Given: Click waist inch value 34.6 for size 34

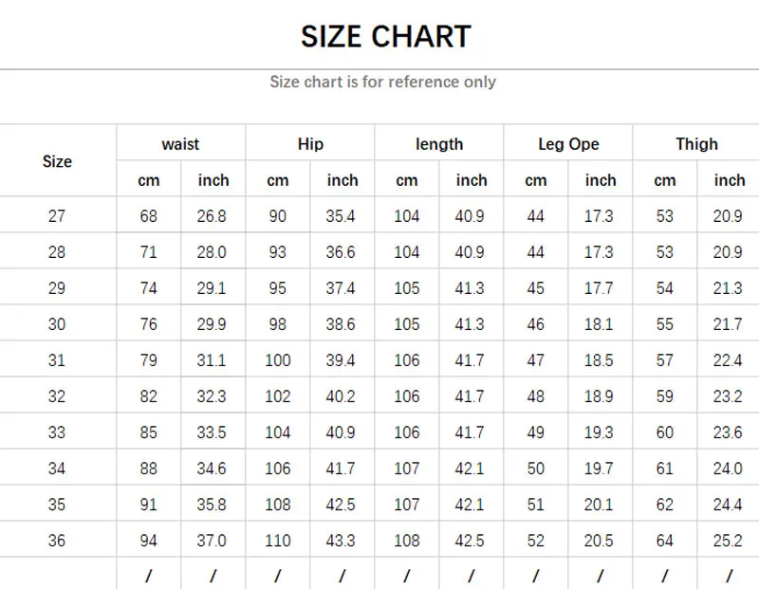Looking at the screenshot, I should [x=213, y=469].
